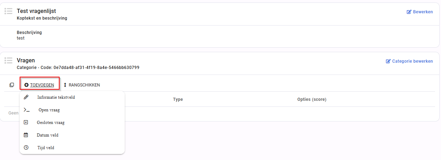Screen dimensions: 441x160
Task: Click the calendar icon for Datum veld
Action: pos(26,135)
